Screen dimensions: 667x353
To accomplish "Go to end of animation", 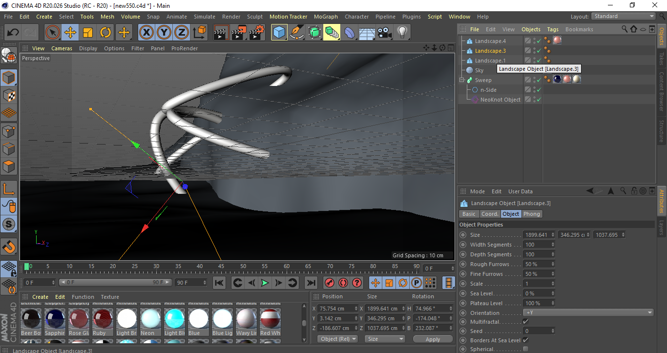I will pos(311,283).
